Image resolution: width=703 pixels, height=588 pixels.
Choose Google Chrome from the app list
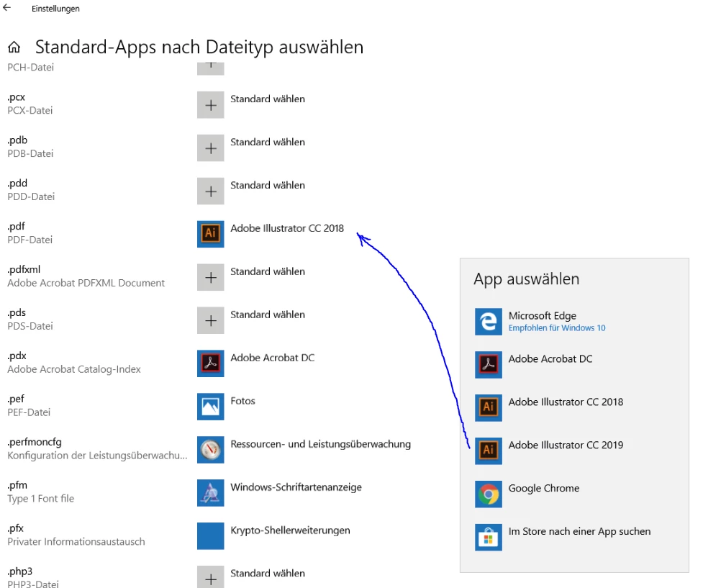(543, 488)
